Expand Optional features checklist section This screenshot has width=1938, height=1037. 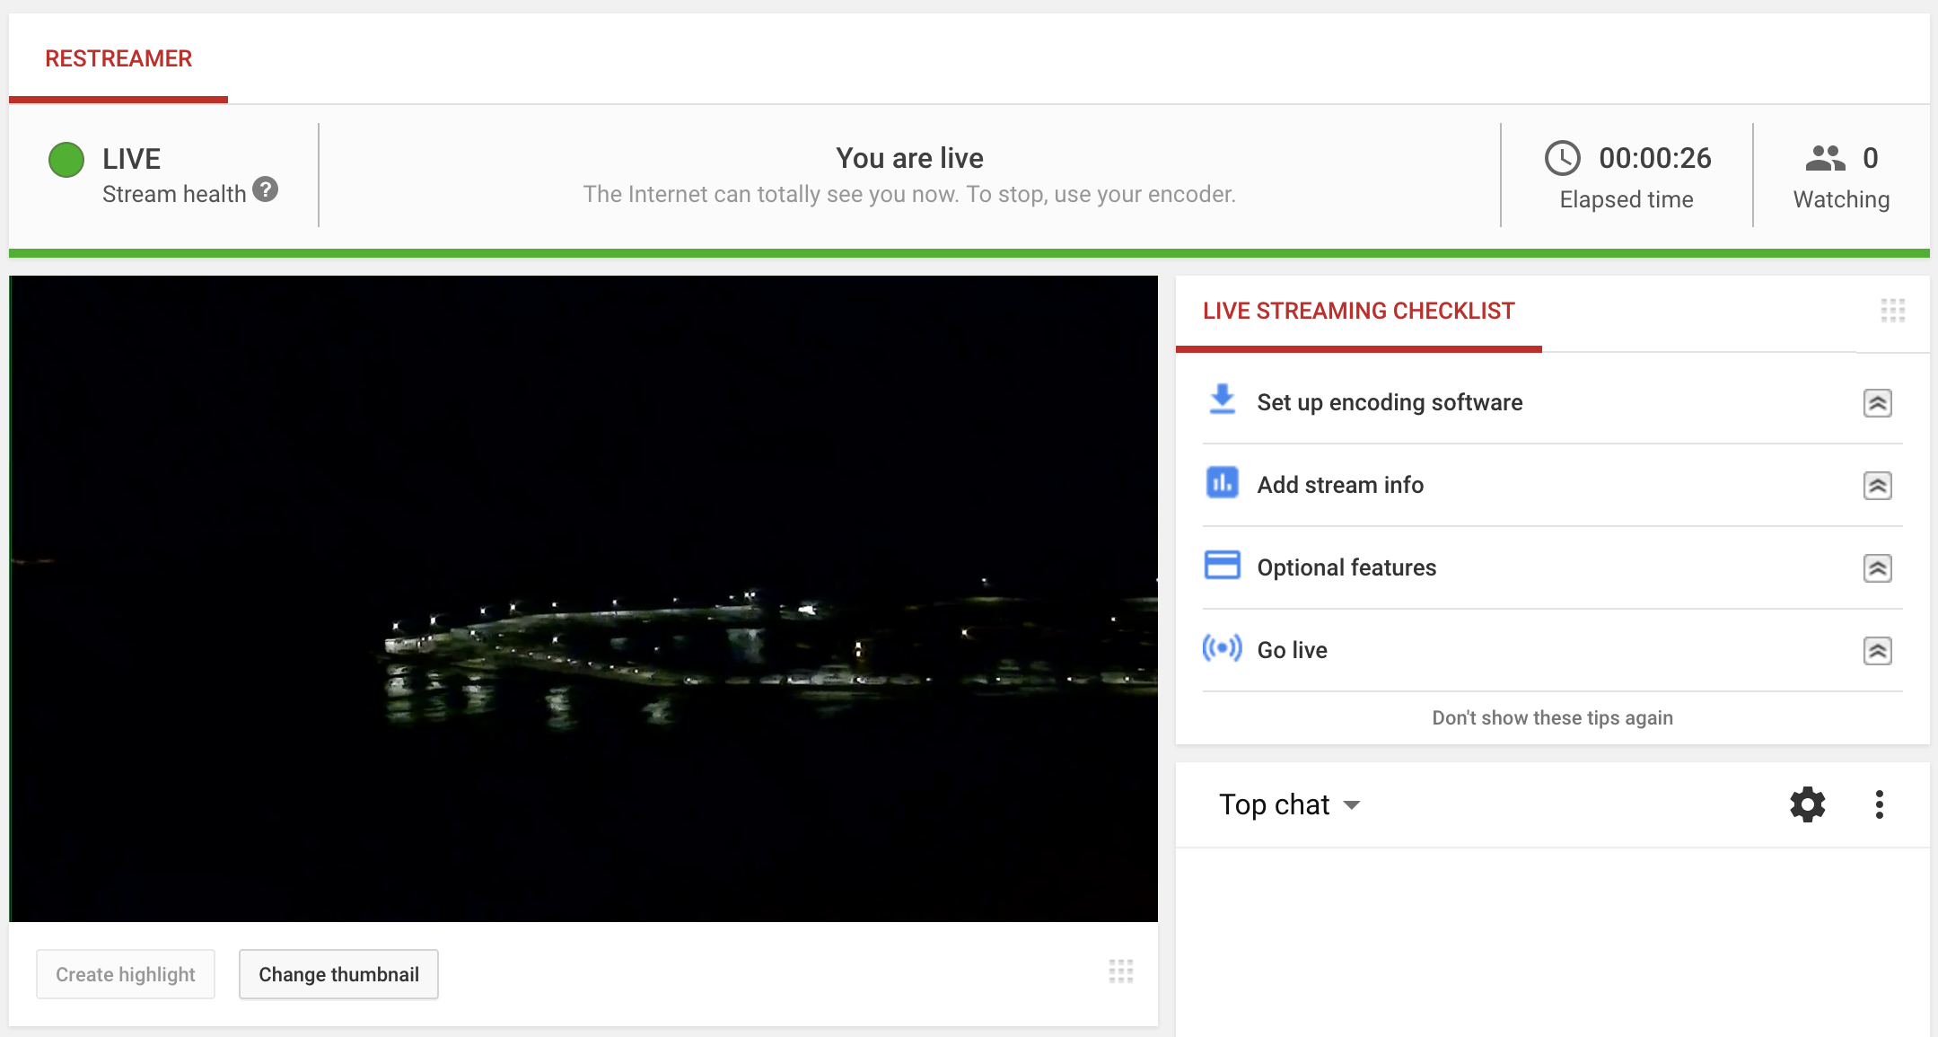(1877, 568)
